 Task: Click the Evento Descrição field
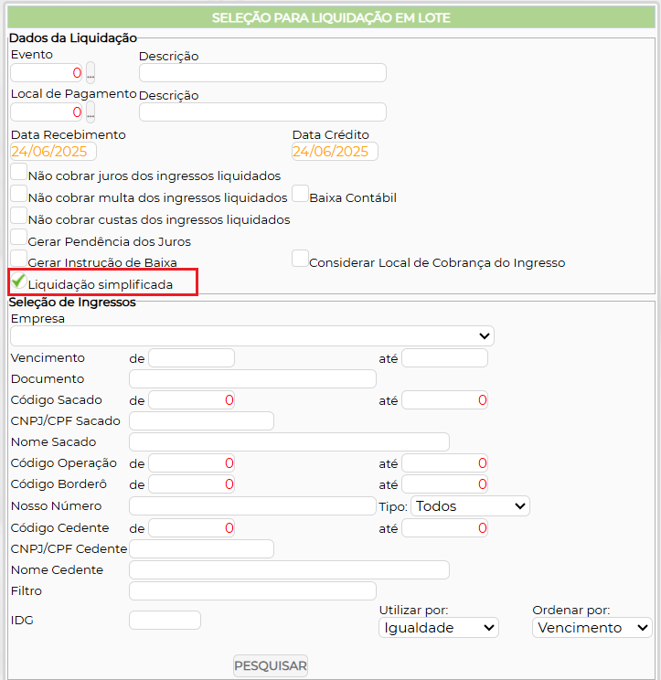(x=262, y=73)
